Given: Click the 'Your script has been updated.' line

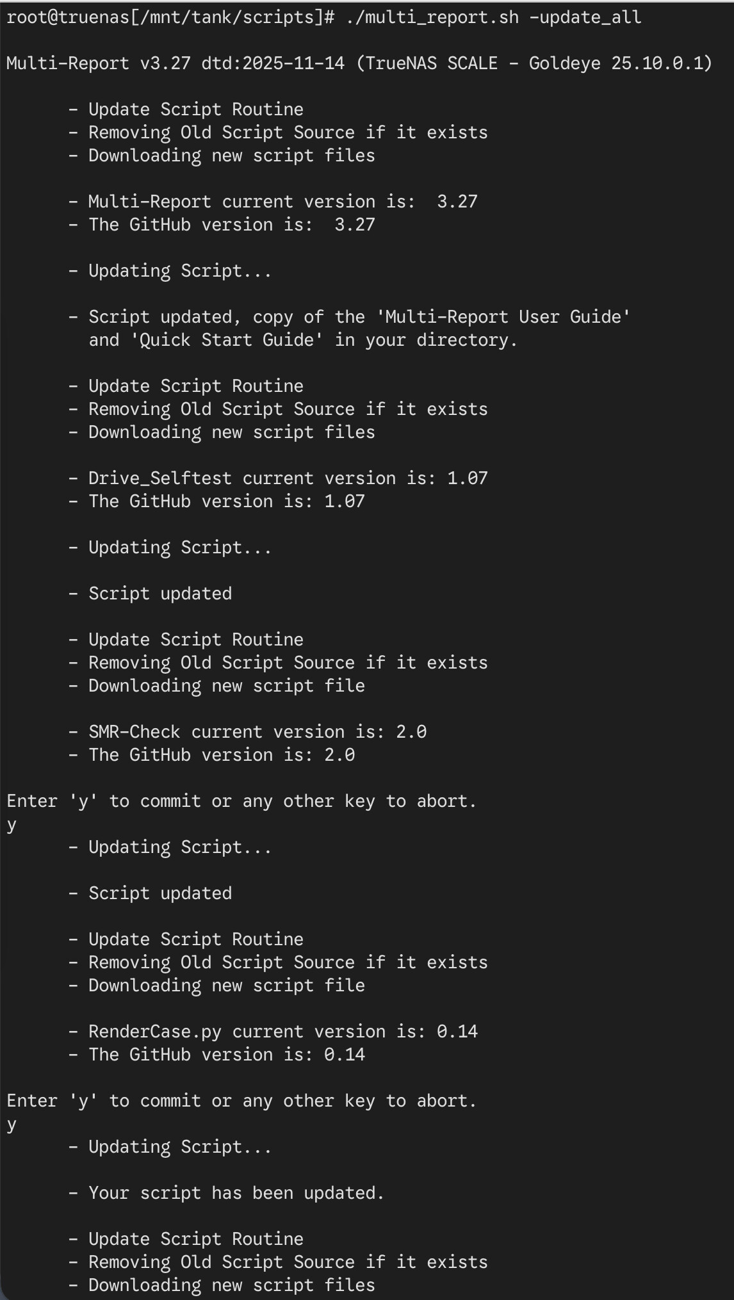Looking at the screenshot, I should [236, 1192].
